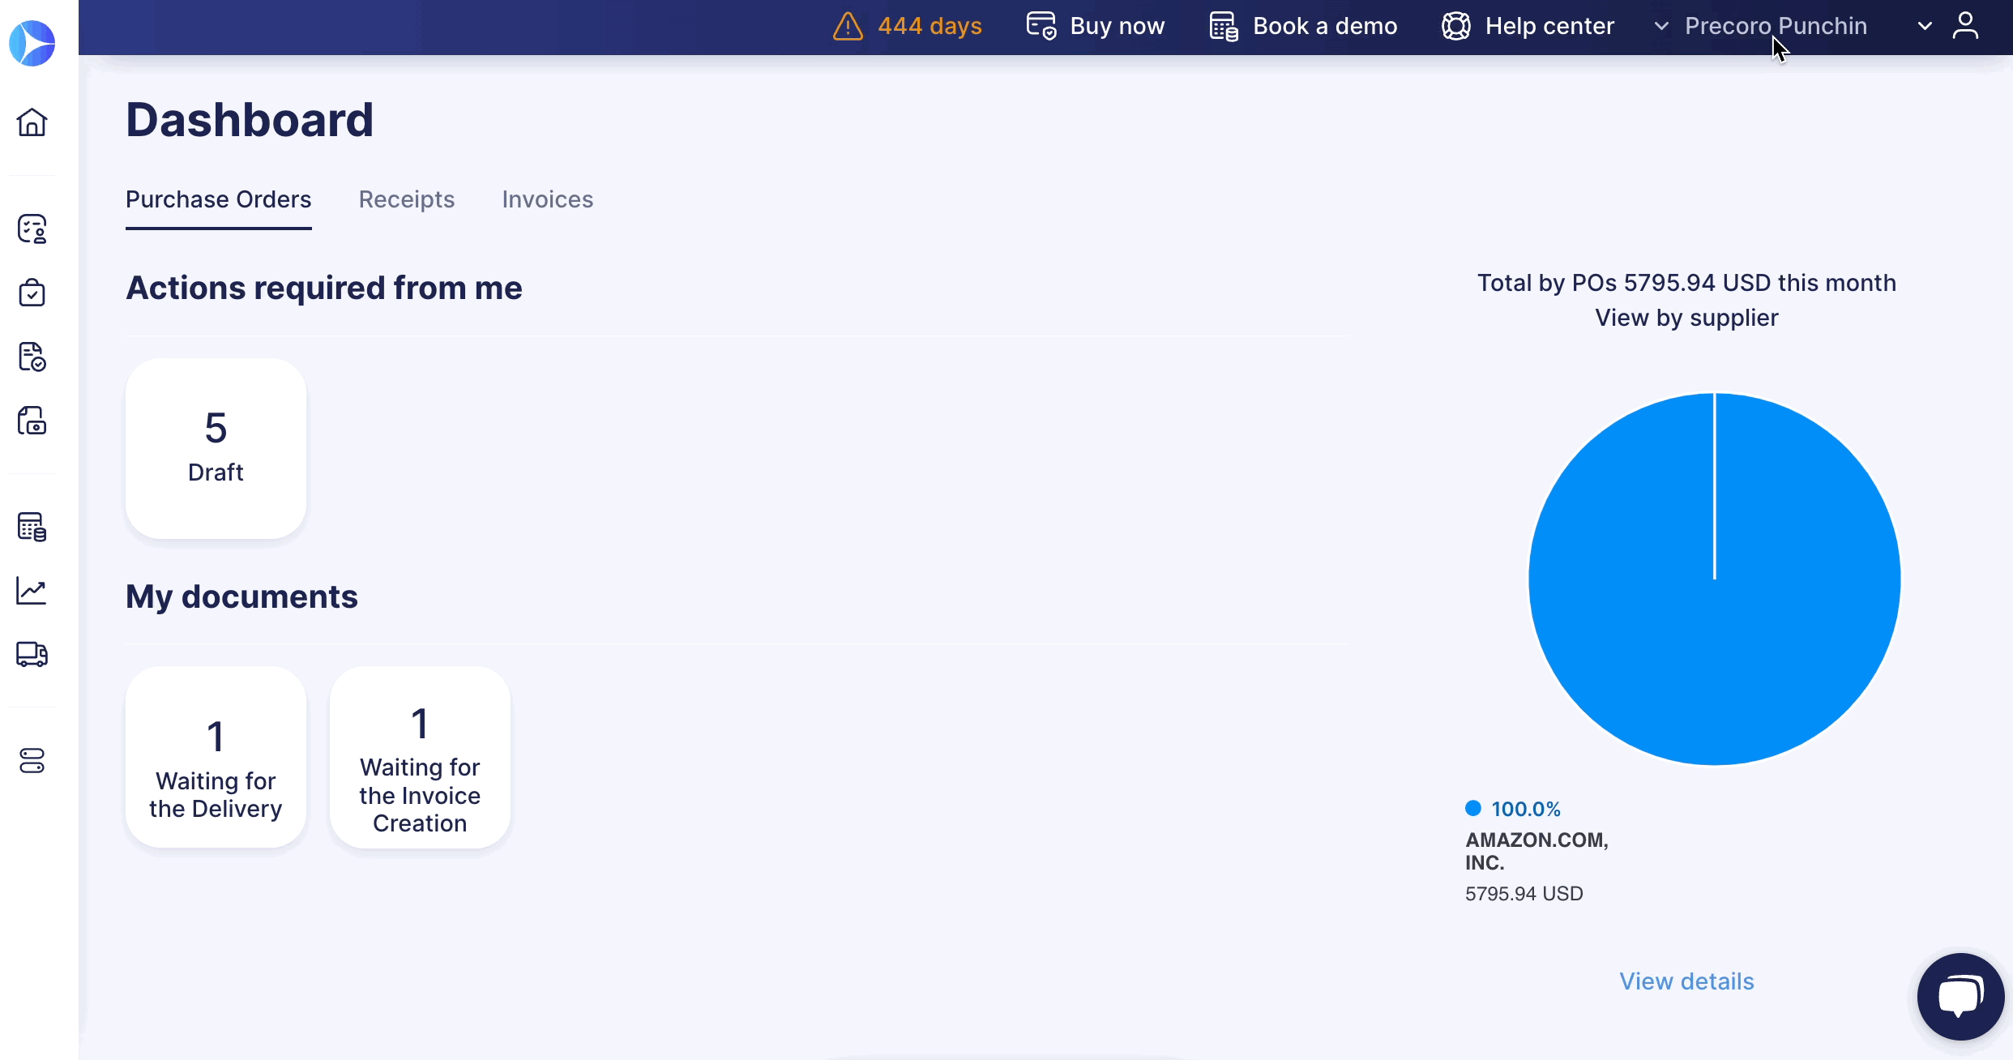Open the budgets calculator sidebar icon

[32, 527]
